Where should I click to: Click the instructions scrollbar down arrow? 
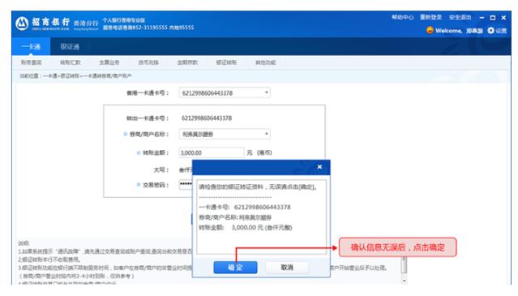pyautogui.click(x=404, y=281)
